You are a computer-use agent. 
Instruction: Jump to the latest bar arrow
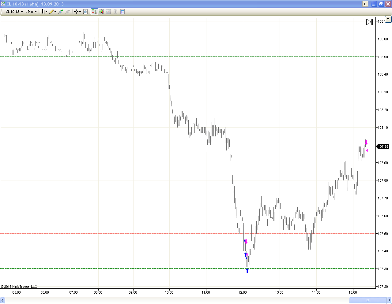pos(369,22)
